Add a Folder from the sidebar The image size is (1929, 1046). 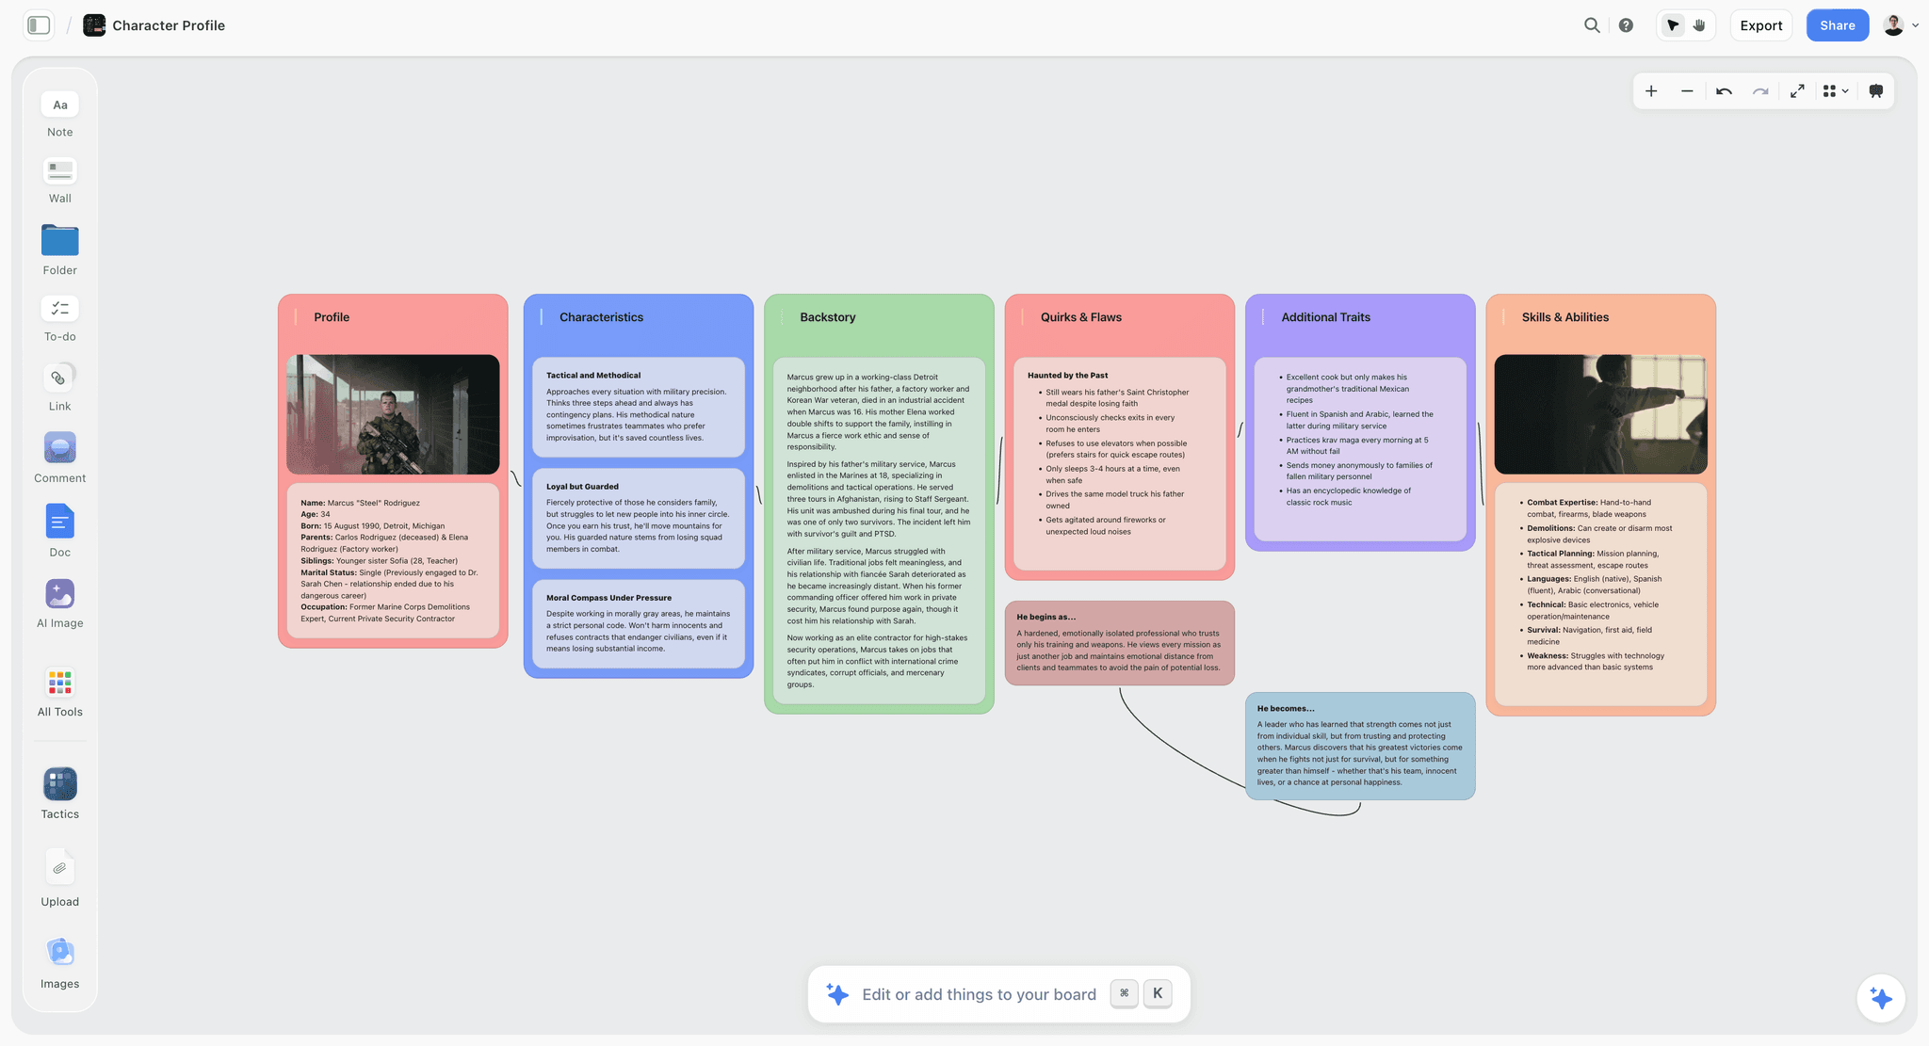pos(59,250)
